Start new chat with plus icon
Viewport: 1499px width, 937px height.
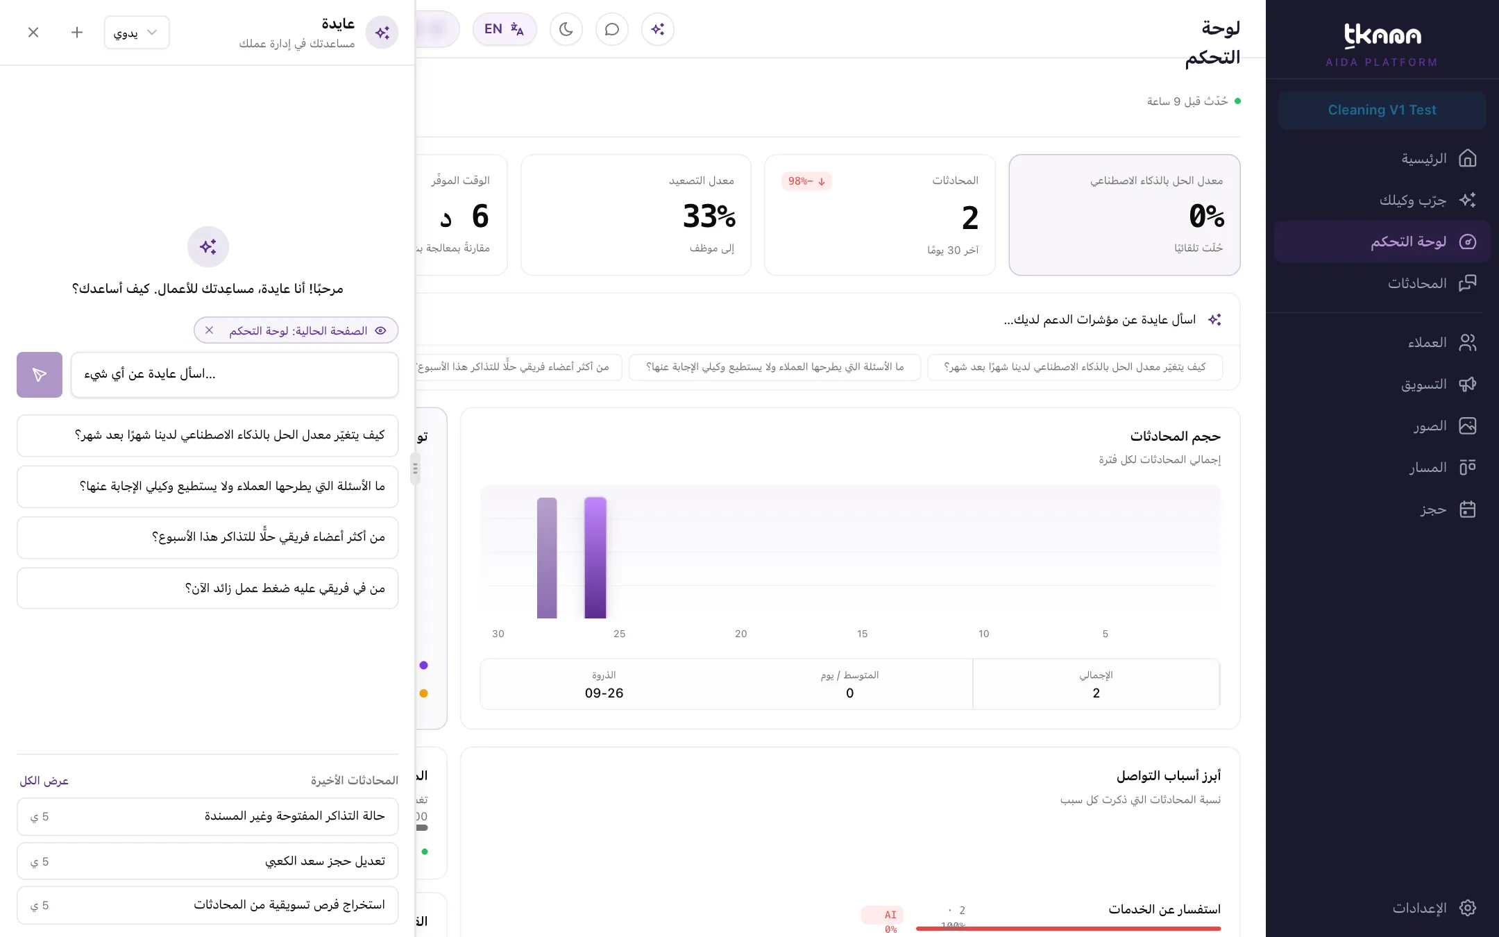[x=77, y=33]
